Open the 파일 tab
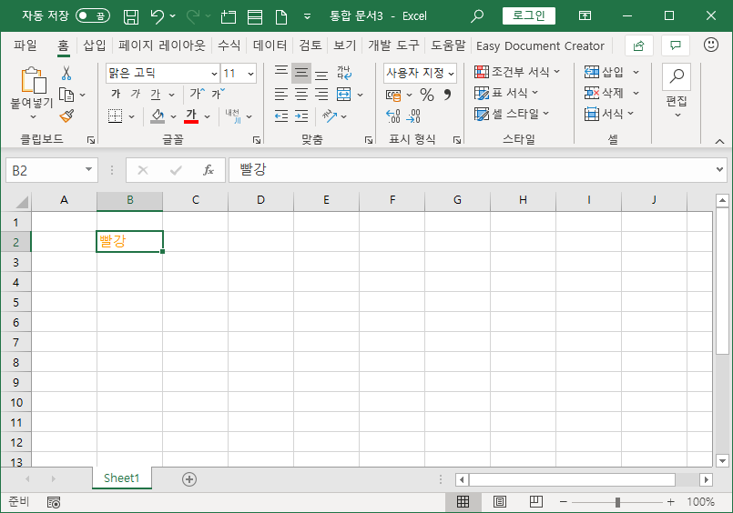The width and height of the screenshot is (733, 513). [x=25, y=45]
